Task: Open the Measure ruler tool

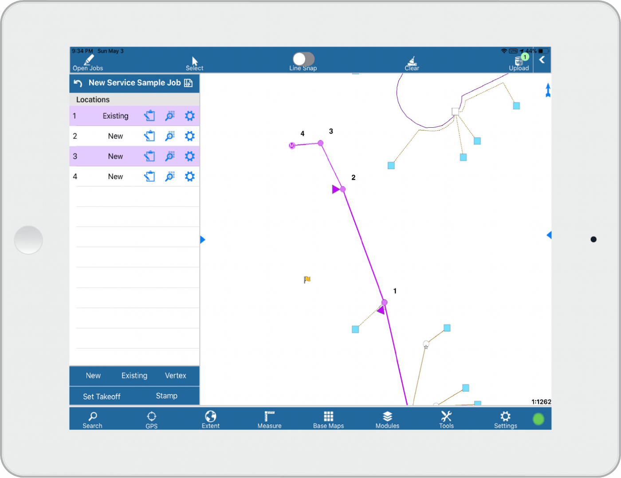Action: click(x=269, y=419)
